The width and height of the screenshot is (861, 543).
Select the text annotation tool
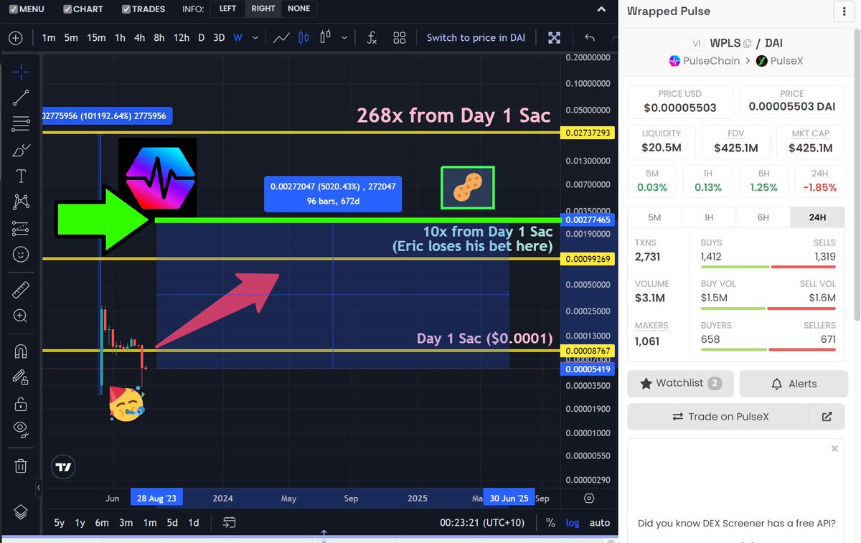[21, 176]
